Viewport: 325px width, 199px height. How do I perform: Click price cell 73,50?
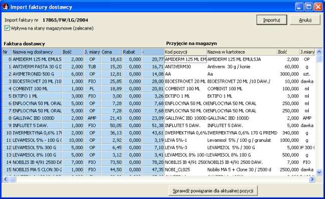coord(112,162)
